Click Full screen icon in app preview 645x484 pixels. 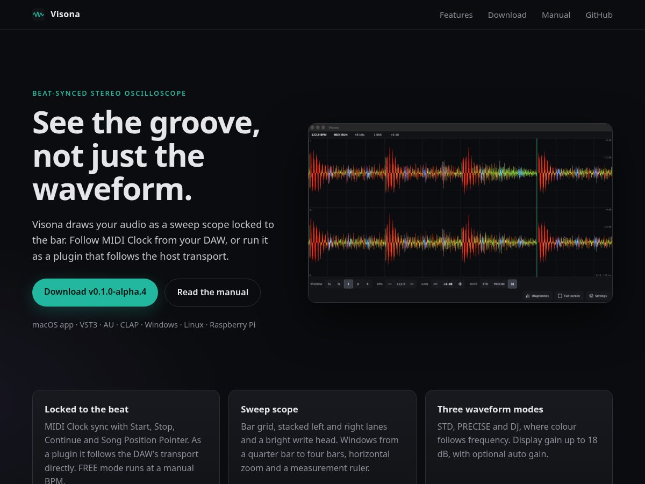[x=560, y=296]
